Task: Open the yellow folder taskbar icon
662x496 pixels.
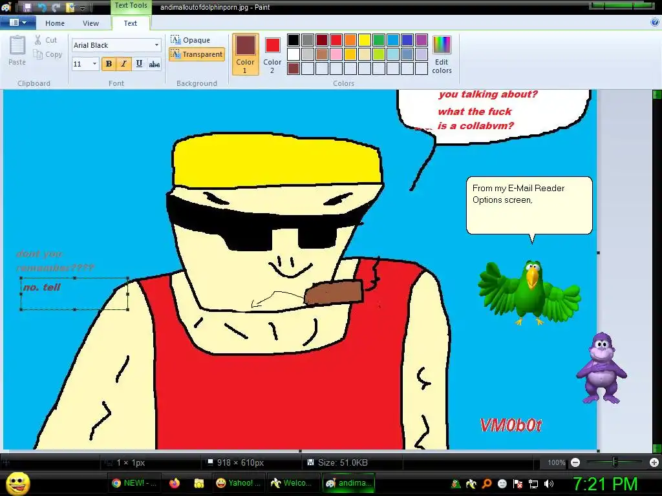Action: [x=199, y=483]
